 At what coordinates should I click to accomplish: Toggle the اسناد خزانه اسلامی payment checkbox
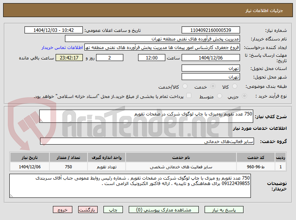point(189,96)
